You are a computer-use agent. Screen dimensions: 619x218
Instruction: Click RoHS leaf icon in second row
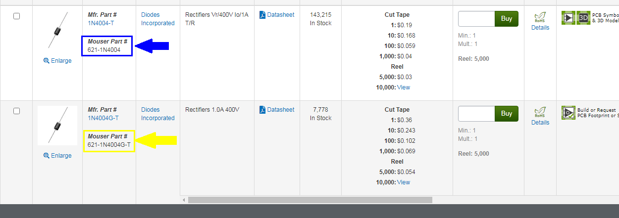click(x=540, y=113)
